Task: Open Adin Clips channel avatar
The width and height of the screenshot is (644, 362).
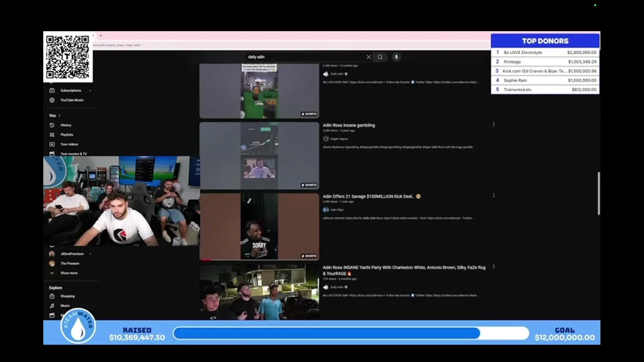Action: [x=326, y=210]
